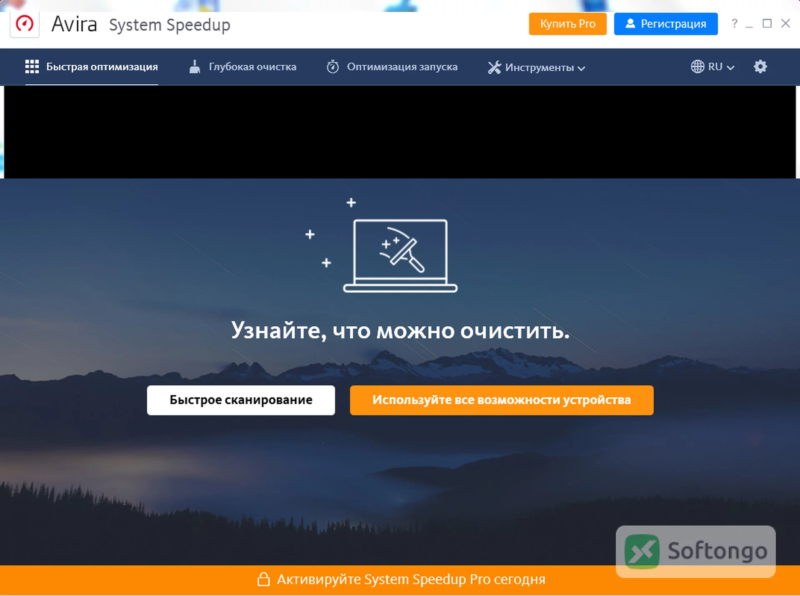Close the Avira System Speedup window
This screenshot has width=800, height=596.
point(785,23)
